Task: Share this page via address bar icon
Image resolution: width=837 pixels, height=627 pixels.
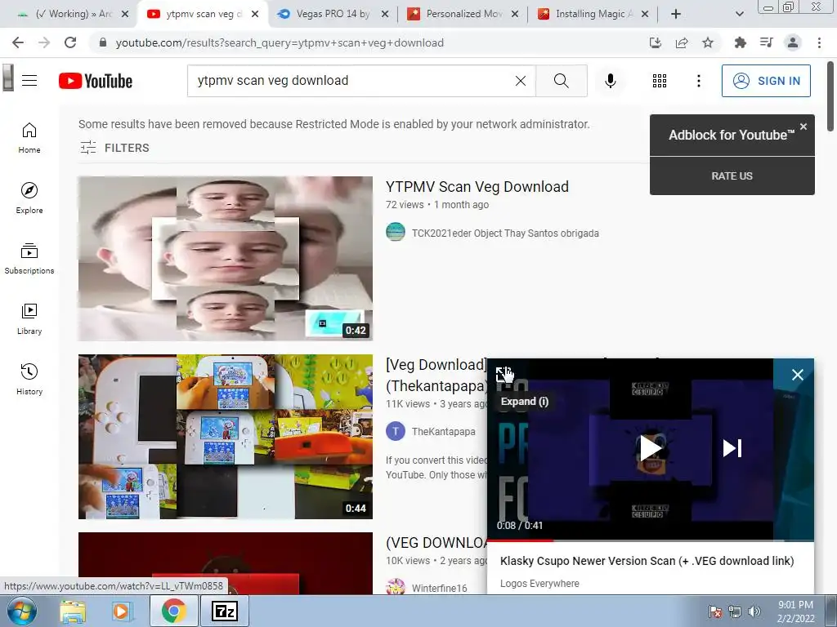Action: (x=682, y=42)
